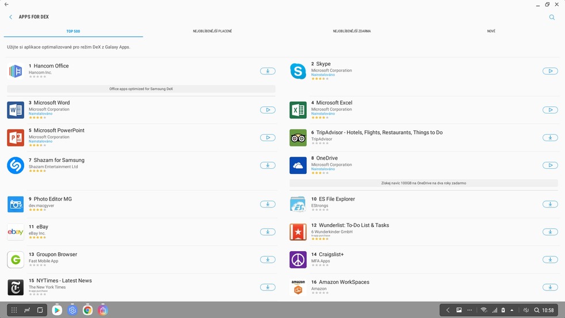Click the Microsoft Excel app icon

[298, 110]
